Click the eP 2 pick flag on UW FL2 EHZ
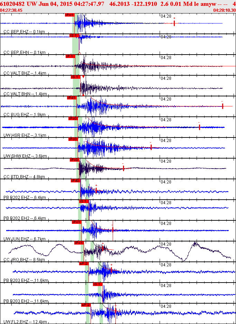The height and width of the screenshot is (324, 236). pyautogui.click(x=86, y=305)
